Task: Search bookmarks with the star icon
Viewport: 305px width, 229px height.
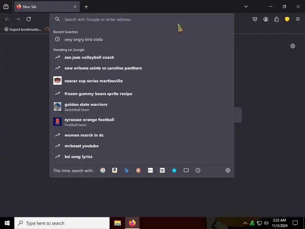Action: (174, 170)
